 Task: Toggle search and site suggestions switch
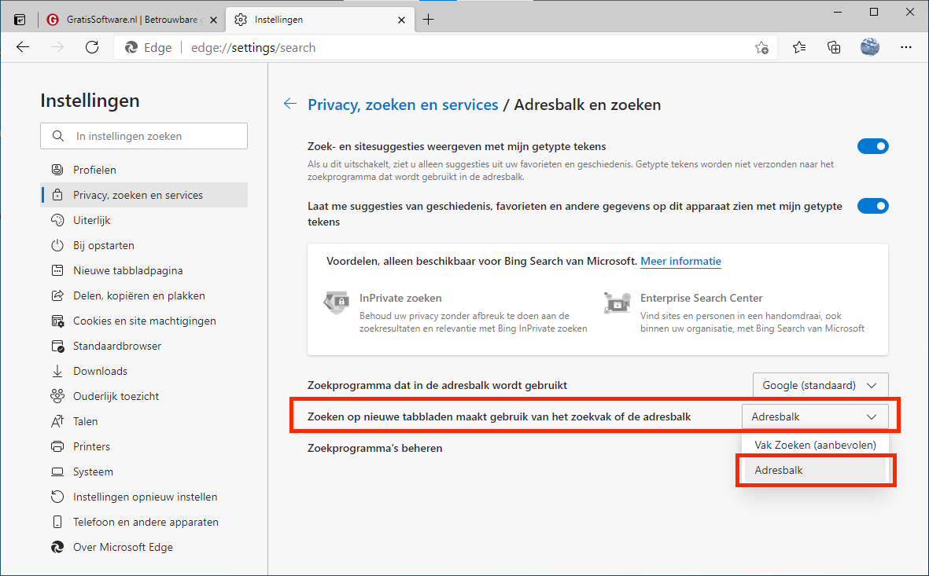(872, 146)
